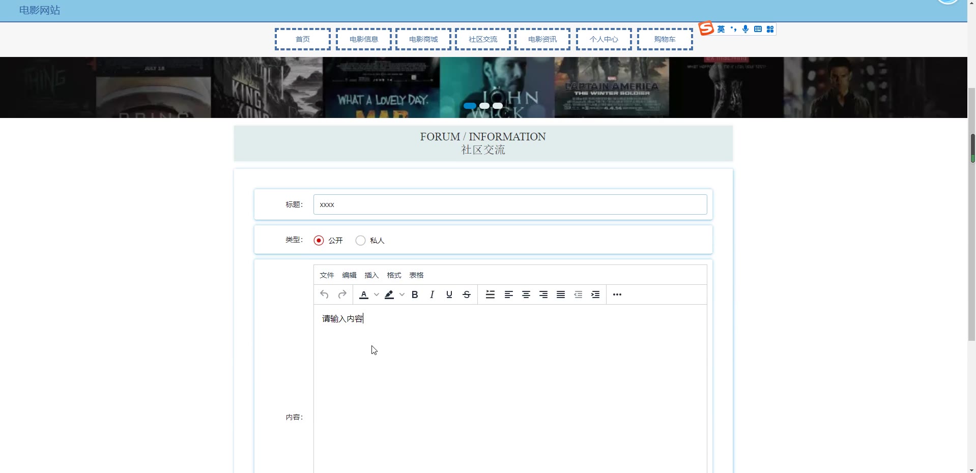Open the 电影资讯 navigation button
This screenshot has width=976, height=473.
coord(542,39)
